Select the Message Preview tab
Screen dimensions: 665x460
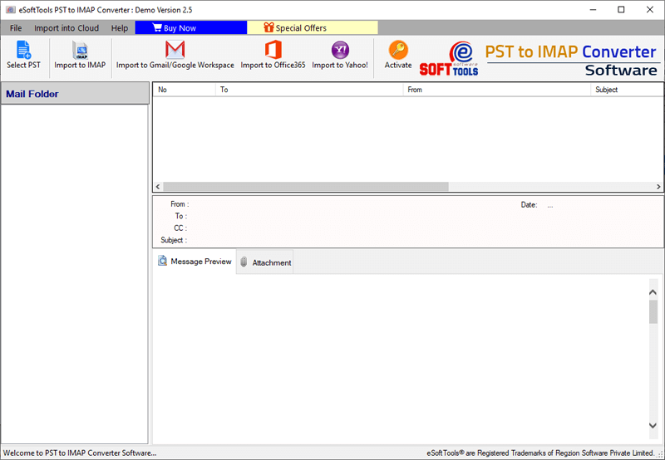point(195,262)
